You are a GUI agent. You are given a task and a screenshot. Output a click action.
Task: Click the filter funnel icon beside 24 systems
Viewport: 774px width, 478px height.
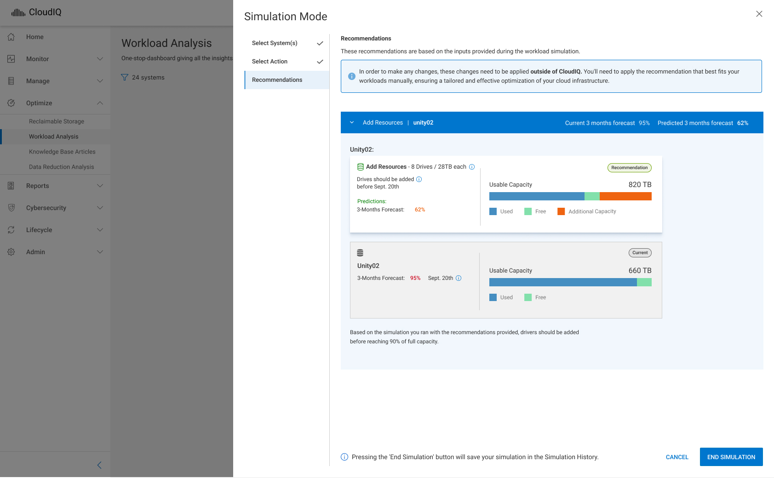125,77
